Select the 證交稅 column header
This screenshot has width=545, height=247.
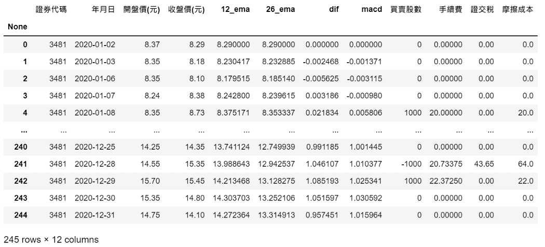coord(482,10)
